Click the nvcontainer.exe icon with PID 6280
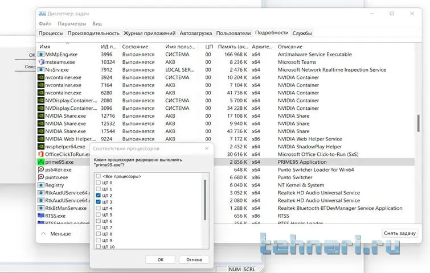 (x=41, y=93)
